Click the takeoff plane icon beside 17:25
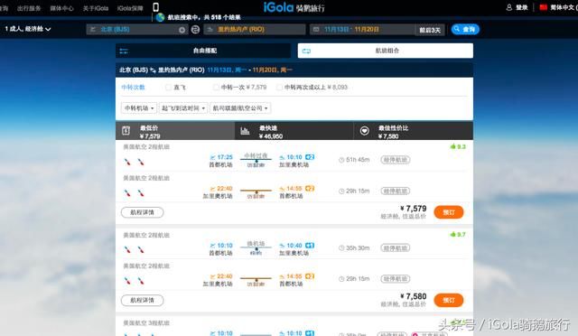The height and width of the screenshot is (336, 578). 213,157
